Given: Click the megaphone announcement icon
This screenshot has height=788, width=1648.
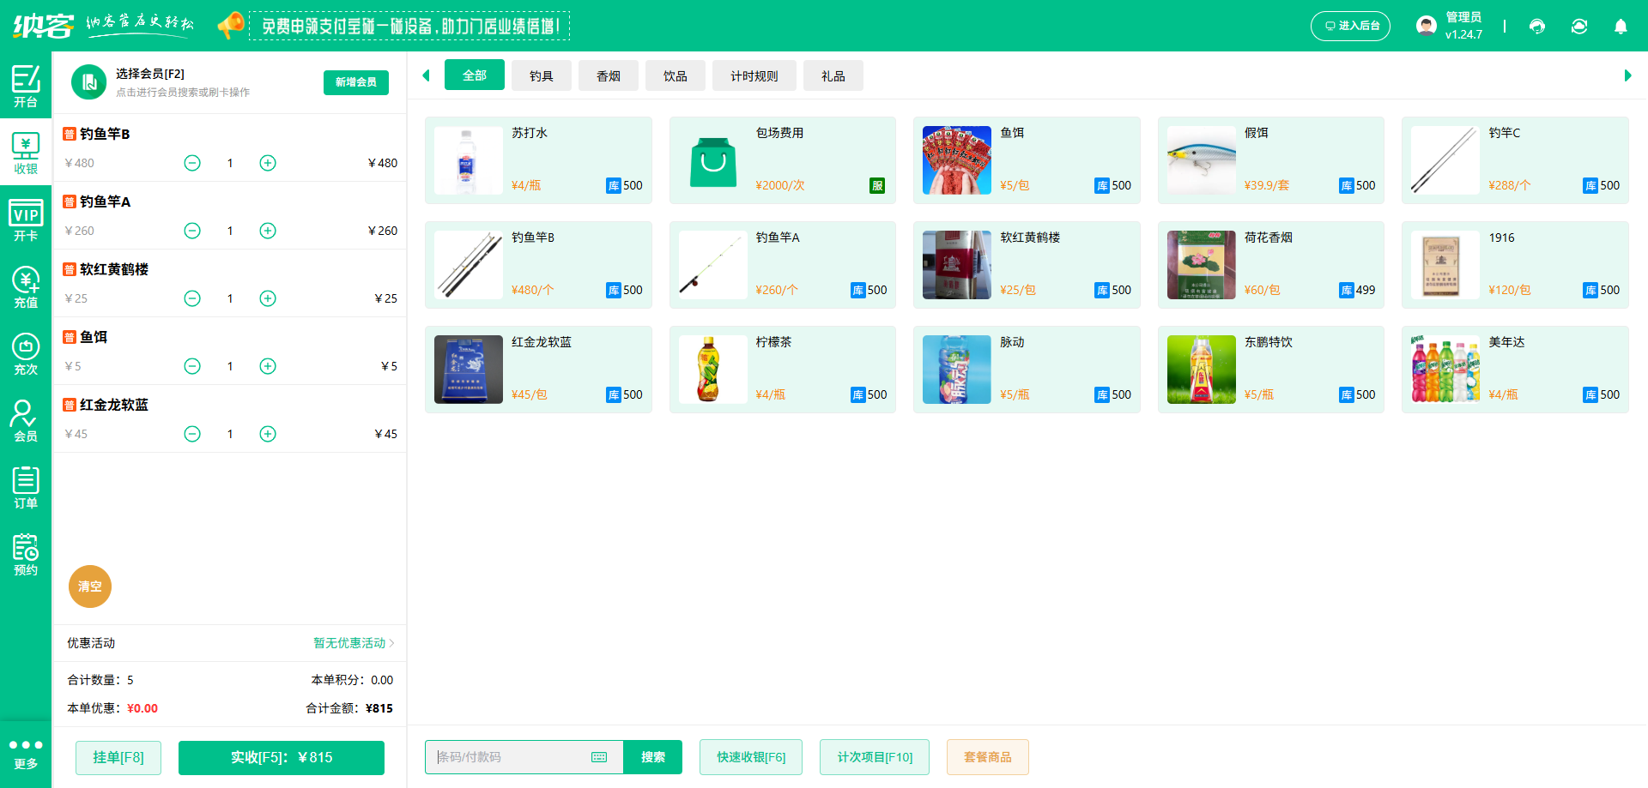Looking at the screenshot, I should click(x=230, y=25).
